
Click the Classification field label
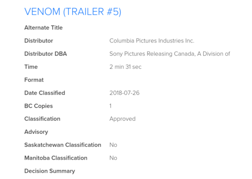tap(42, 119)
